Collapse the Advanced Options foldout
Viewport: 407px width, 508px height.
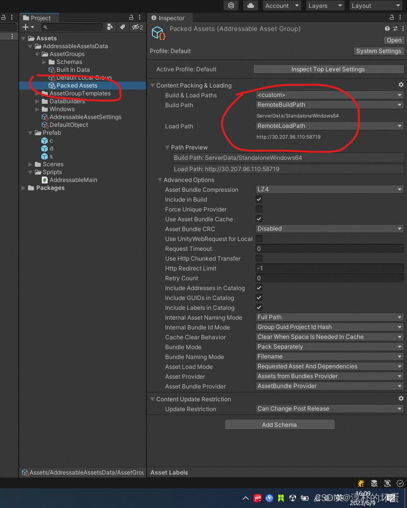point(160,180)
